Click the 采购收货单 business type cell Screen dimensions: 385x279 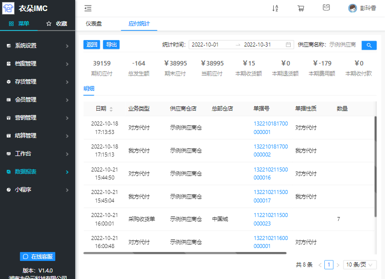(x=142, y=219)
